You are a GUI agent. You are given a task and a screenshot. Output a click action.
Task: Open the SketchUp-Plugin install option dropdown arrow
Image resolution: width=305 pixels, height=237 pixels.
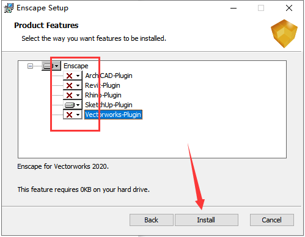pyautogui.click(x=78, y=105)
